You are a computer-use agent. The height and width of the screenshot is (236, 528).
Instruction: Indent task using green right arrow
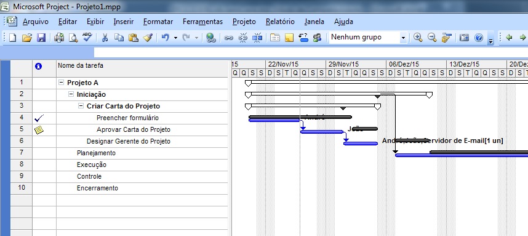(522, 38)
